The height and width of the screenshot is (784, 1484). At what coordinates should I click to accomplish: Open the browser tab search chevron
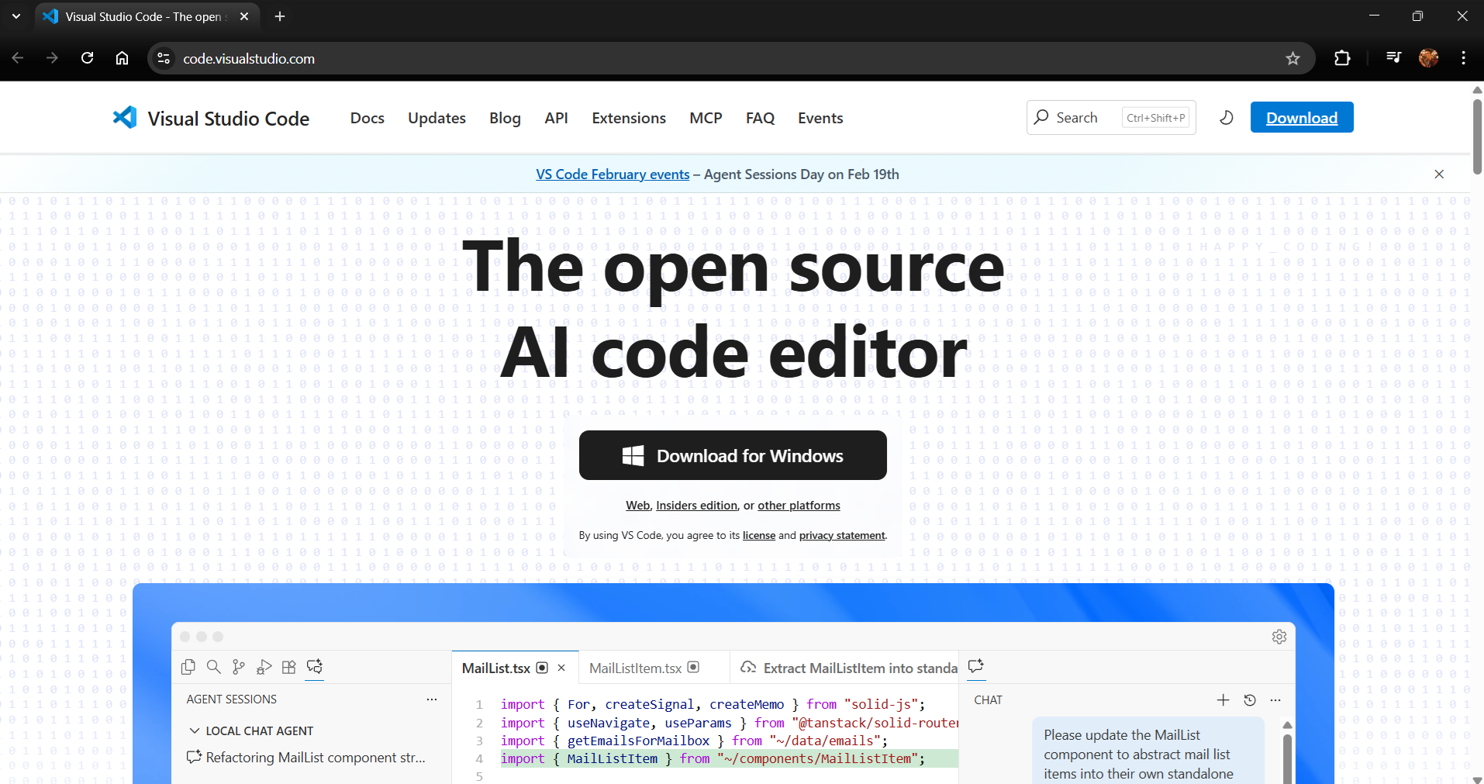[16, 16]
